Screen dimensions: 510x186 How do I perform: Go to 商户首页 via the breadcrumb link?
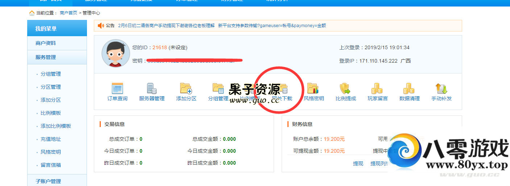[x=69, y=13]
